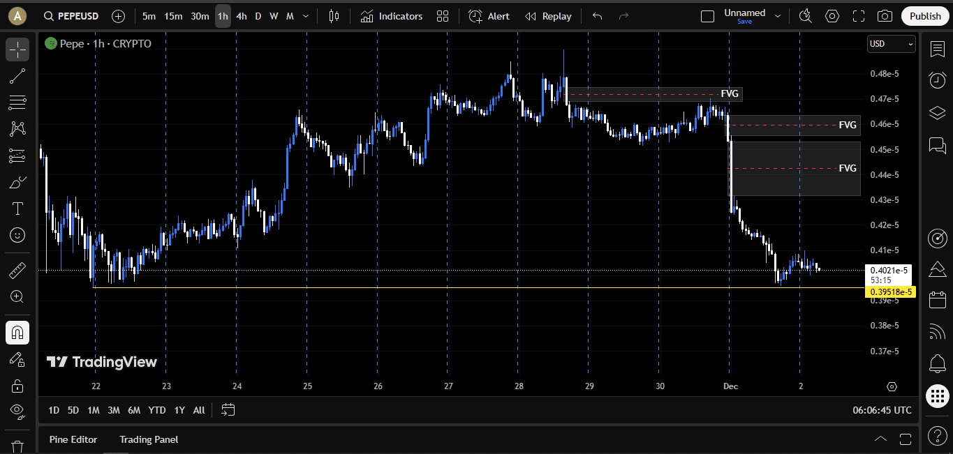The image size is (953, 454).
Task: Open the economic calendar panel
Action: click(x=937, y=301)
